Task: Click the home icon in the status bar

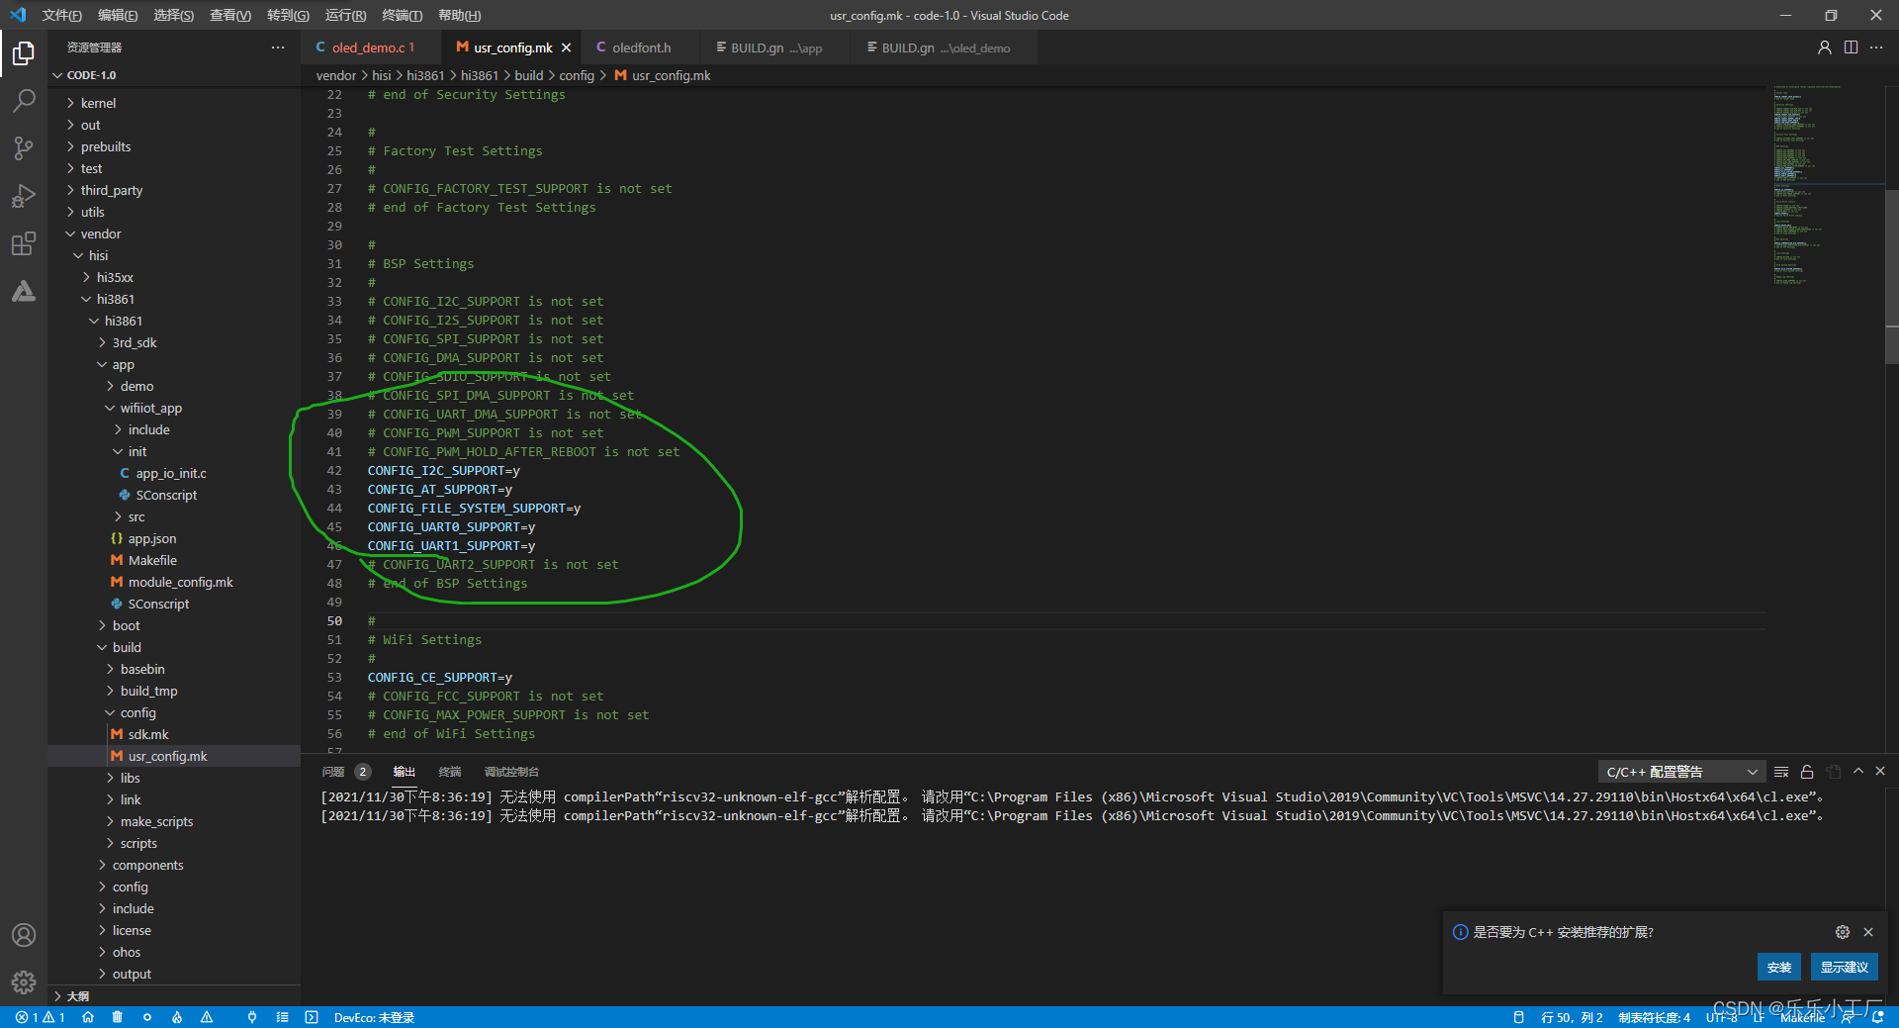Action: [88, 1017]
